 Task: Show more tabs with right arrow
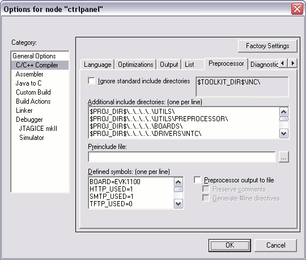click(x=292, y=63)
